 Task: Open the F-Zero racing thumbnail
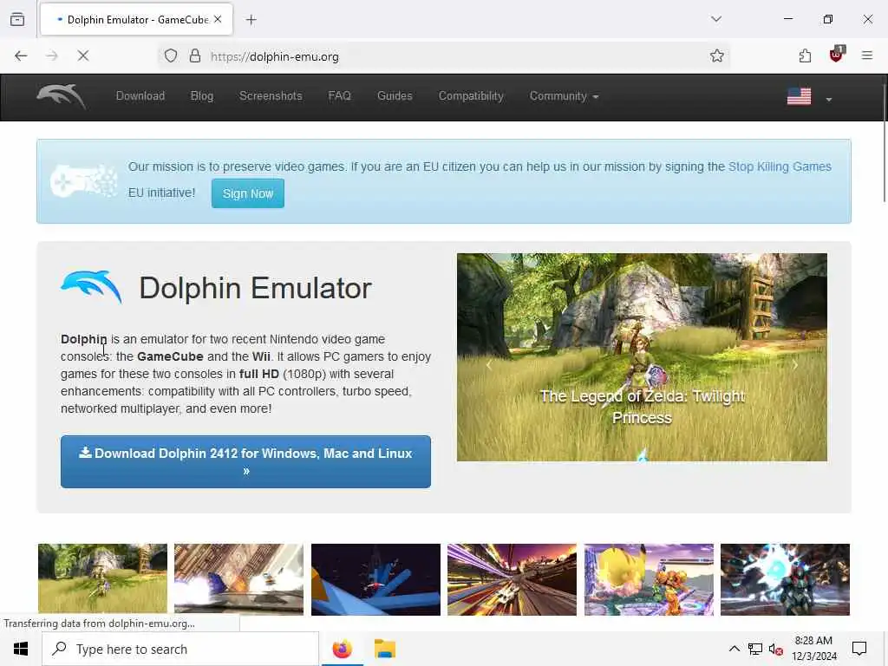click(x=512, y=579)
